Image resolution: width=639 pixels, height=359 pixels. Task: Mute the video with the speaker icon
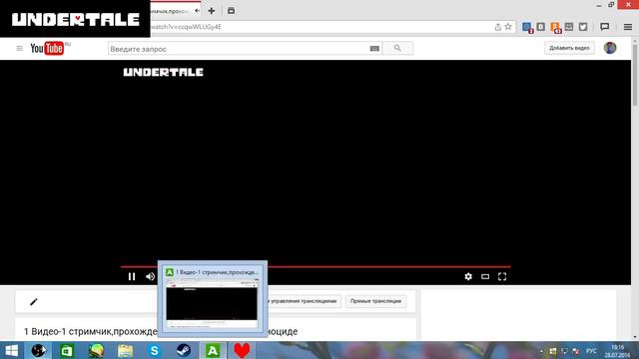[151, 276]
